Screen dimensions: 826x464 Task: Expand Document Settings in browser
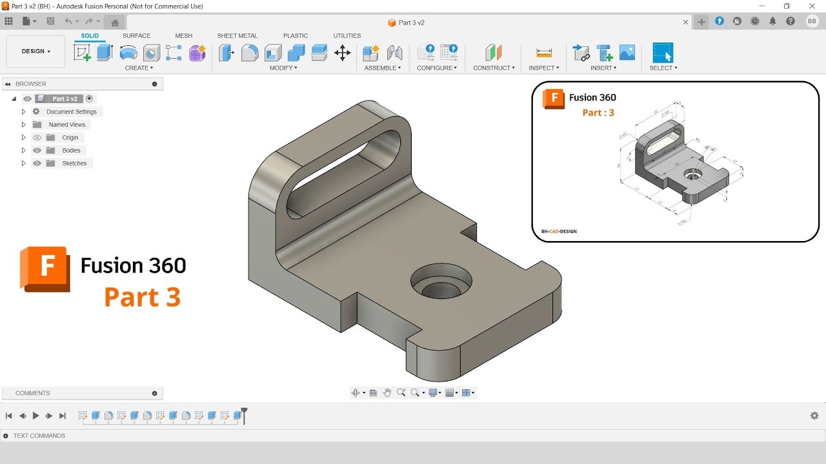coord(23,111)
